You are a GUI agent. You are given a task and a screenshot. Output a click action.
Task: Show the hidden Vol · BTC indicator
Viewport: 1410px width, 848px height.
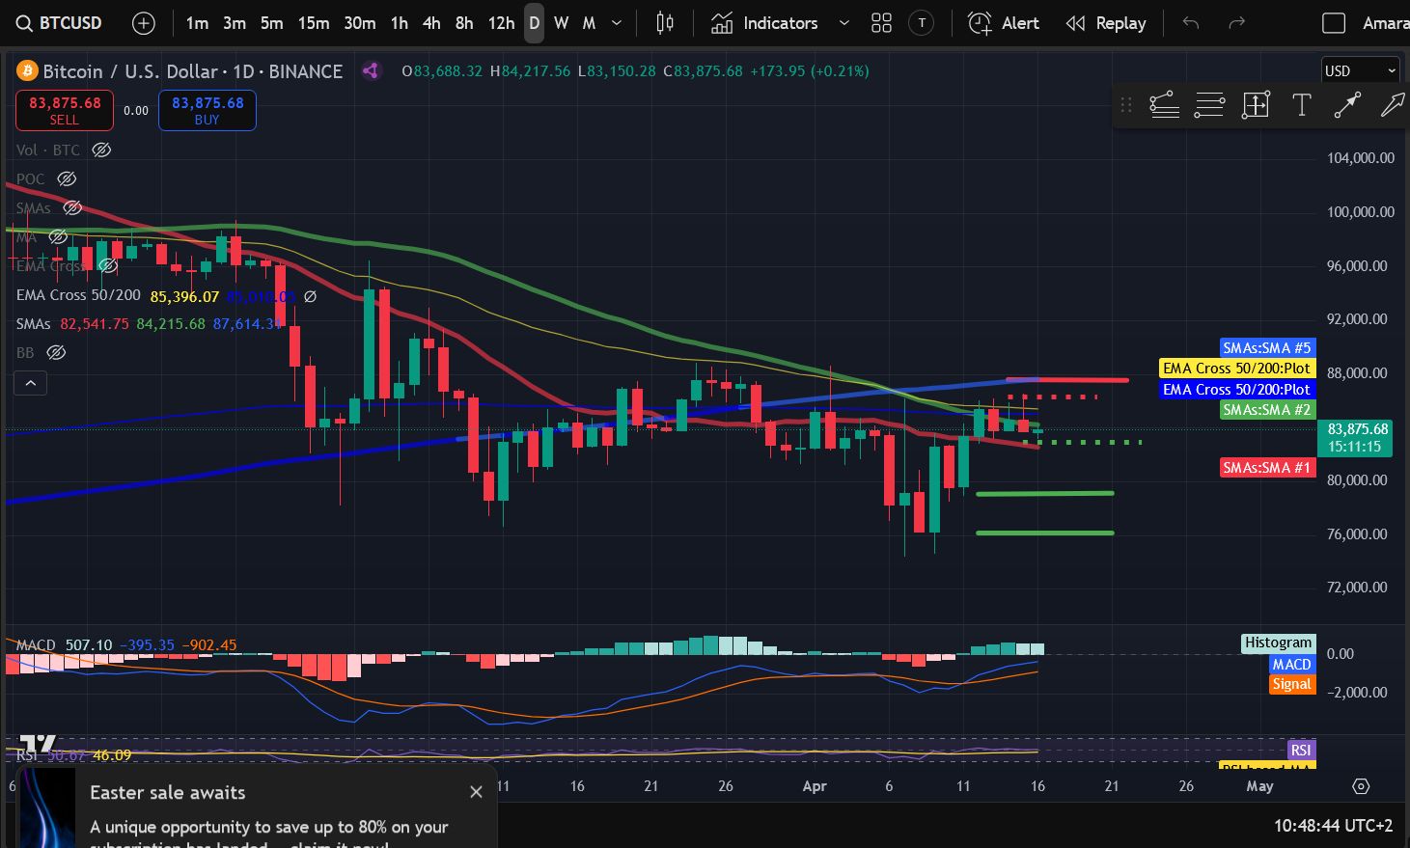click(101, 150)
